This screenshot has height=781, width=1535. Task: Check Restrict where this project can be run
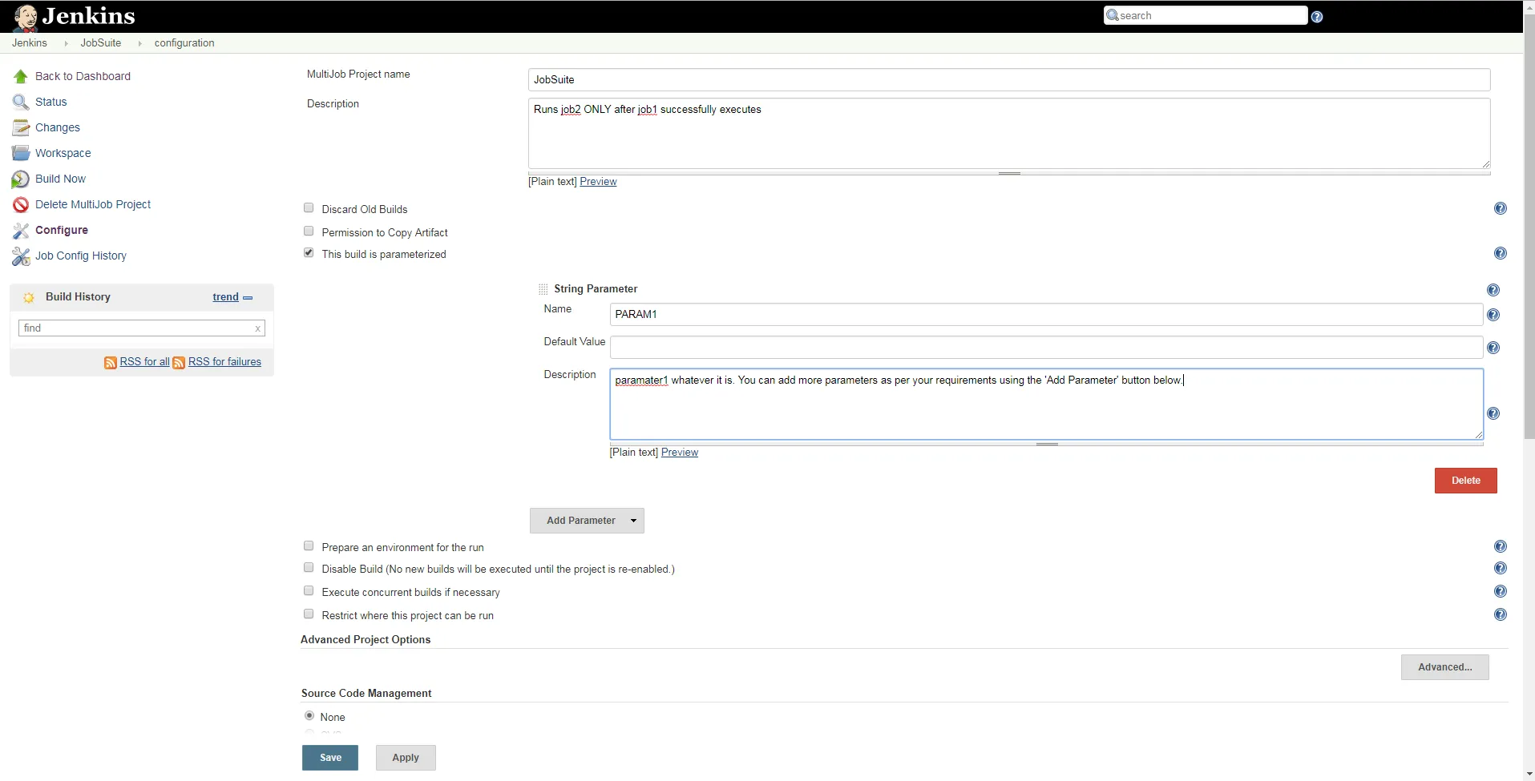click(309, 614)
